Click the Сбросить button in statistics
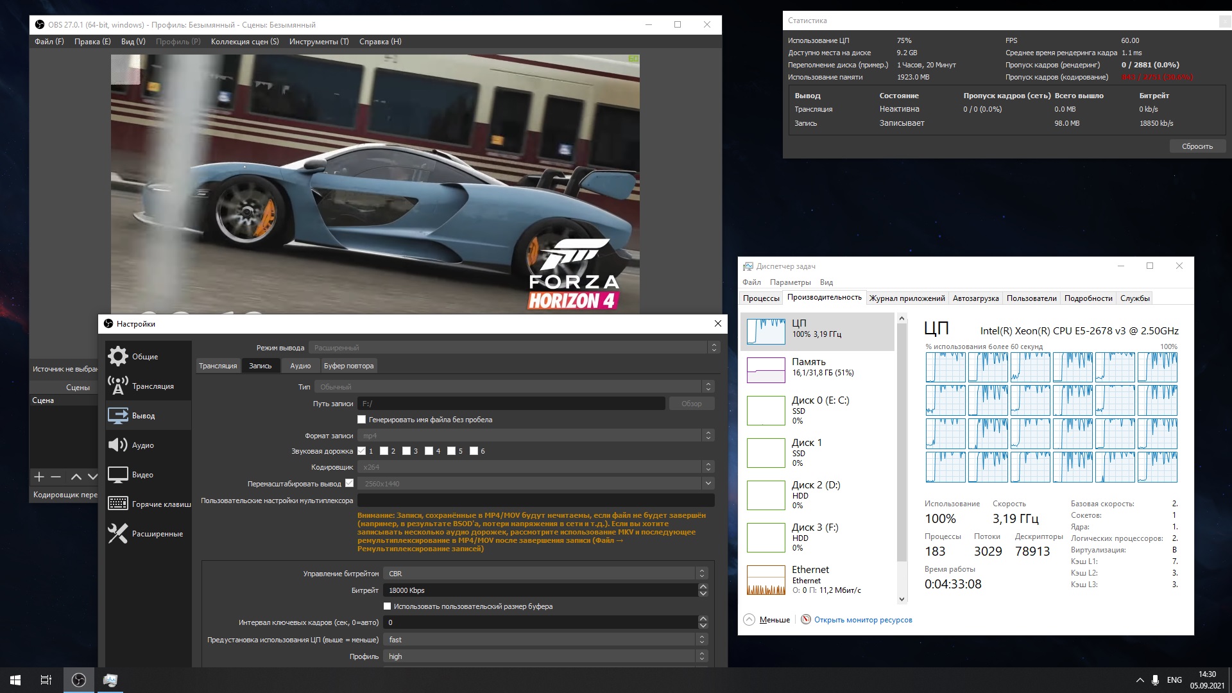The height and width of the screenshot is (693, 1232). (x=1197, y=146)
